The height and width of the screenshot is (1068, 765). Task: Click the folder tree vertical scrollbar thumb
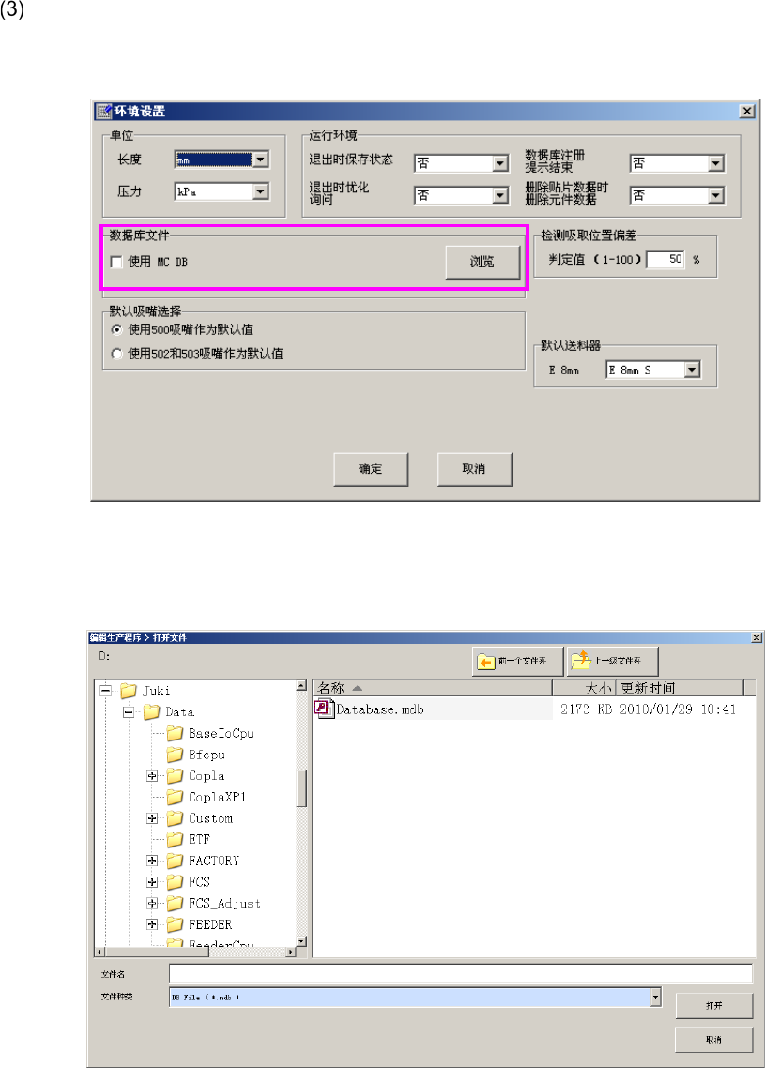(x=302, y=788)
